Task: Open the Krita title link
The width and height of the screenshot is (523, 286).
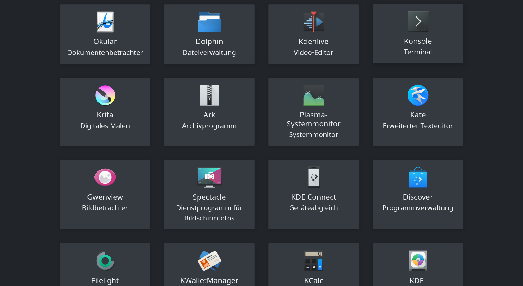Action: coord(105,115)
